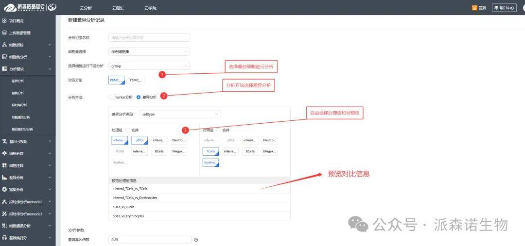Click the 分析记录名称 input field
The width and height of the screenshot is (525, 246).
(x=149, y=38)
